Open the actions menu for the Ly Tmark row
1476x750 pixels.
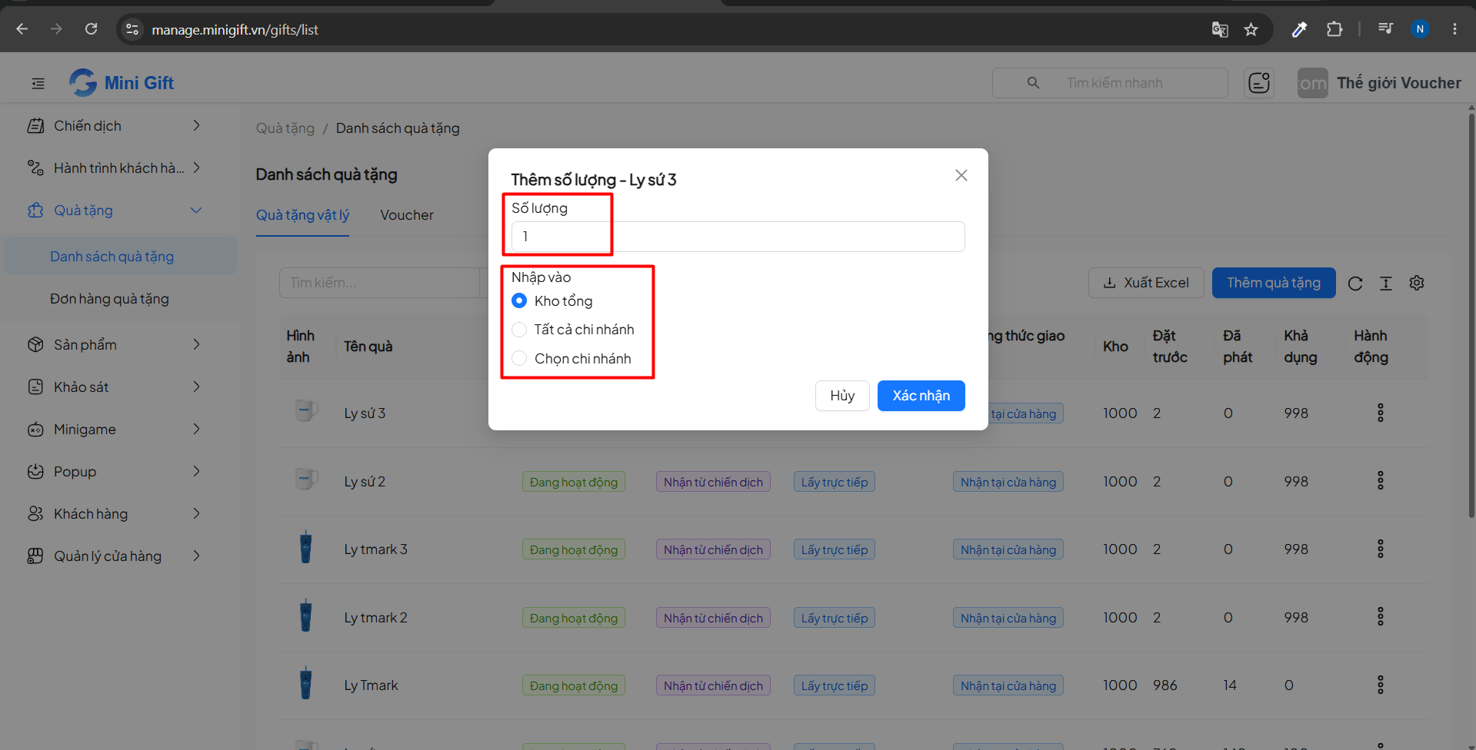point(1381,685)
